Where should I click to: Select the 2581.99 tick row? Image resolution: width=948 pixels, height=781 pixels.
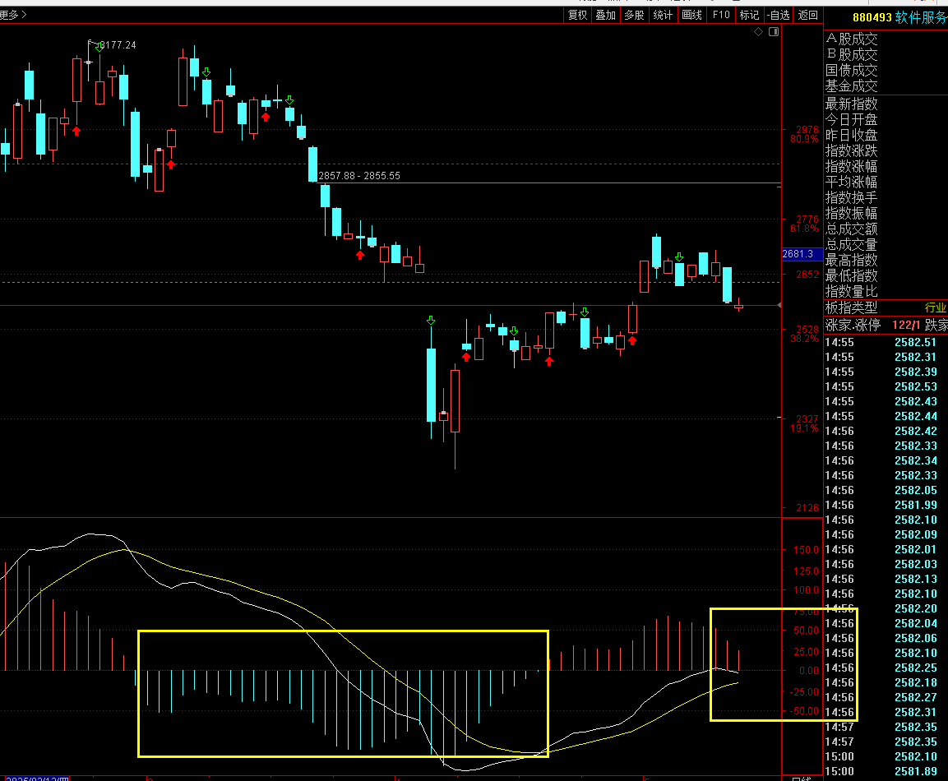(886, 505)
